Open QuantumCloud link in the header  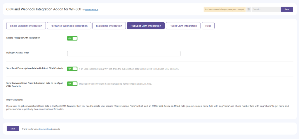91,10
